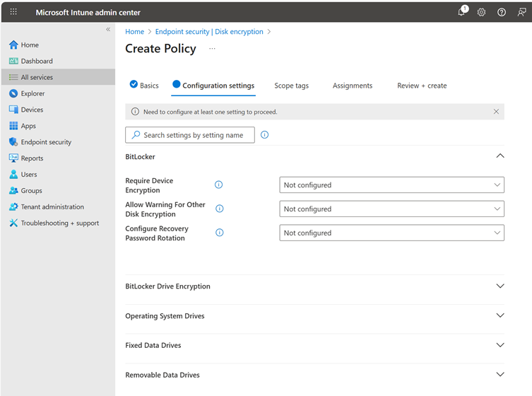Screen dimensions: 532x396
Task: Open the settings gear icon
Action: click(481, 12)
